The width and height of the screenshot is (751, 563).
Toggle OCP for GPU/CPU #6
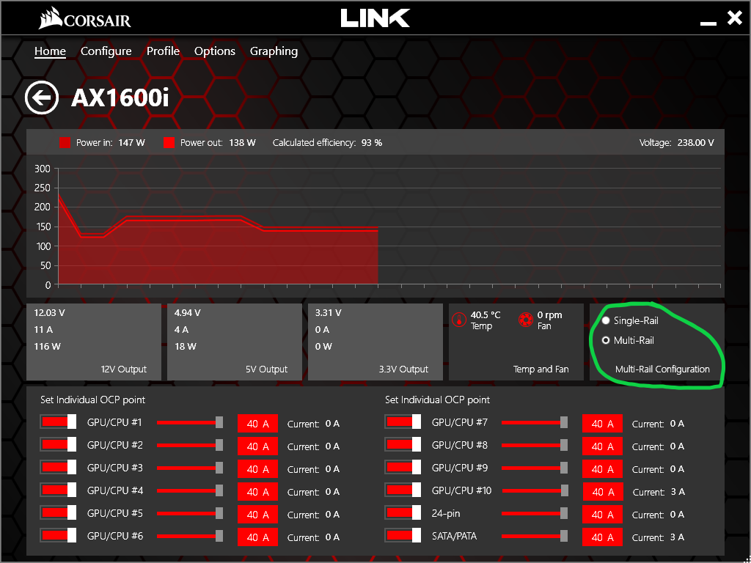tap(59, 536)
